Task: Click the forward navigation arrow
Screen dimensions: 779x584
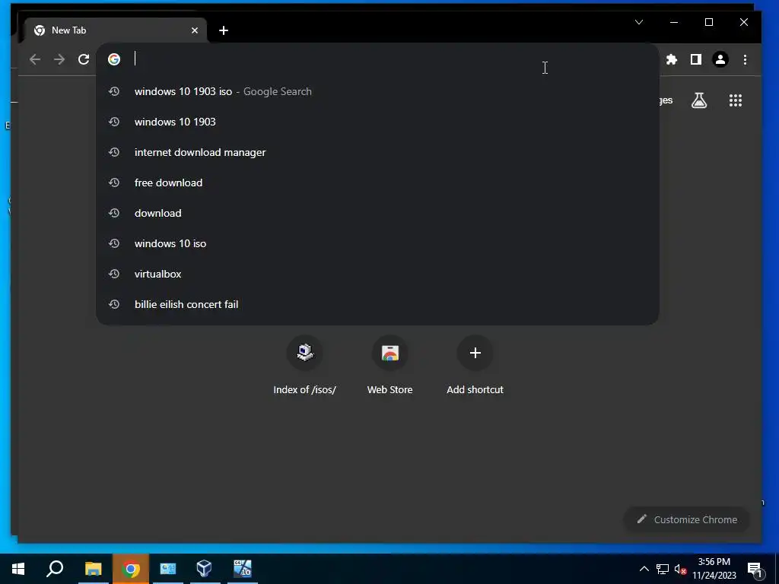Action: pyautogui.click(x=59, y=59)
